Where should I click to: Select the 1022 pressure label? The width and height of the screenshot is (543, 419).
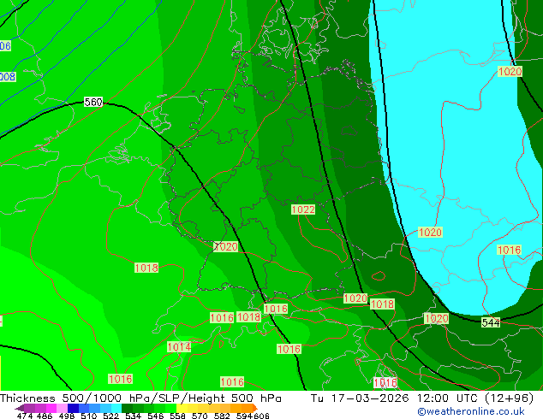coord(303,209)
